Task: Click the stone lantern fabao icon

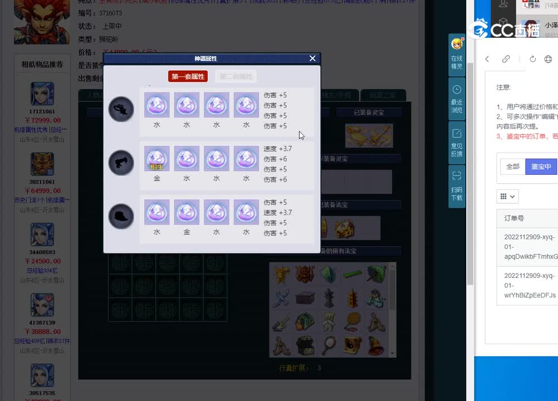Action: (x=329, y=297)
